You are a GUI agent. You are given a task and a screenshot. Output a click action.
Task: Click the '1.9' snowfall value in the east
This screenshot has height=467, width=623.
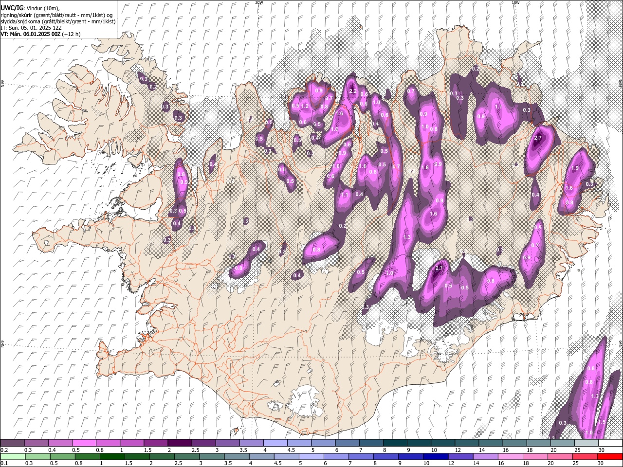575,168
